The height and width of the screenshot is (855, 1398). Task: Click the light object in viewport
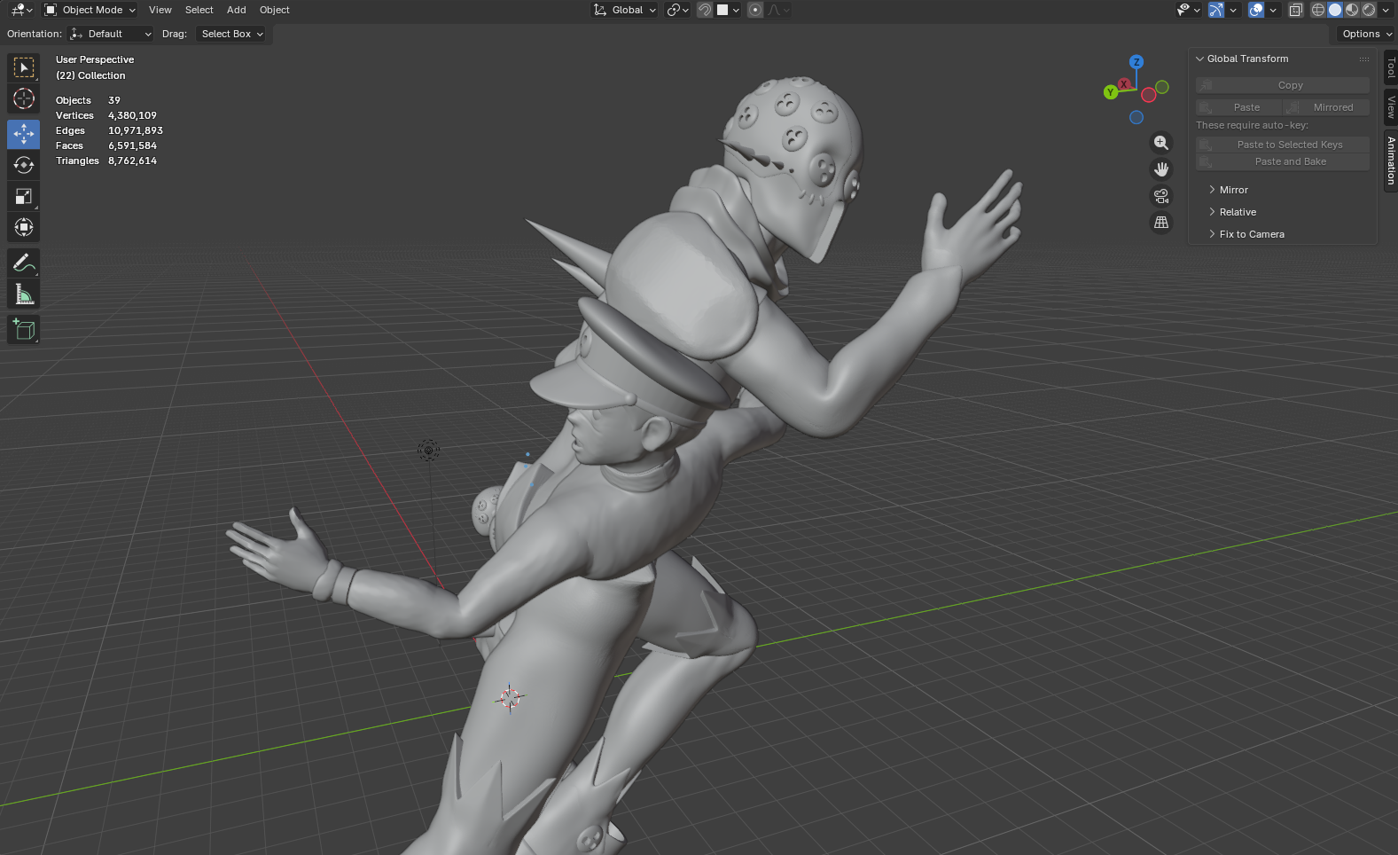429,451
